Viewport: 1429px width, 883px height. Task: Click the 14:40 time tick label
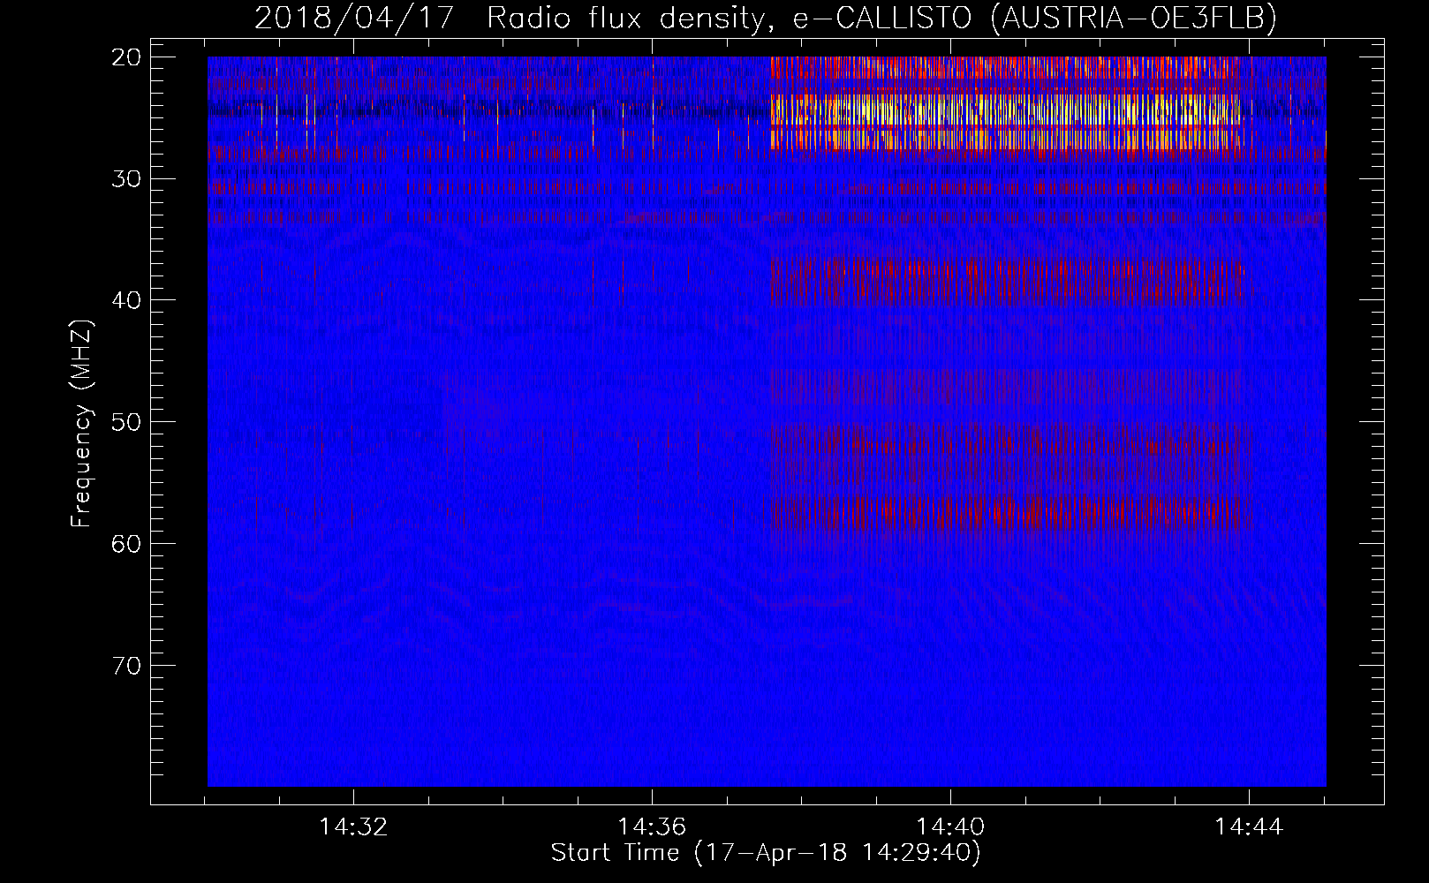click(x=950, y=827)
